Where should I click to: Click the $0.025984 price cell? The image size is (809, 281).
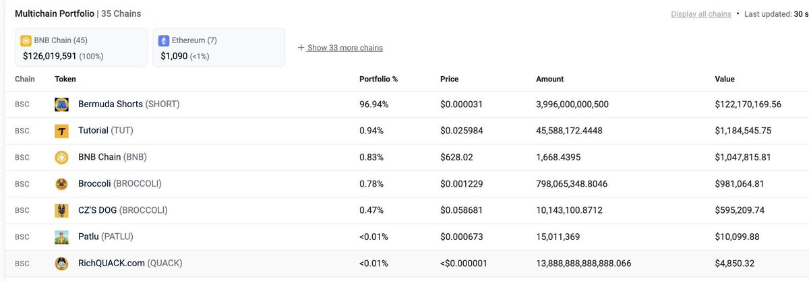[x=461, y=131]
